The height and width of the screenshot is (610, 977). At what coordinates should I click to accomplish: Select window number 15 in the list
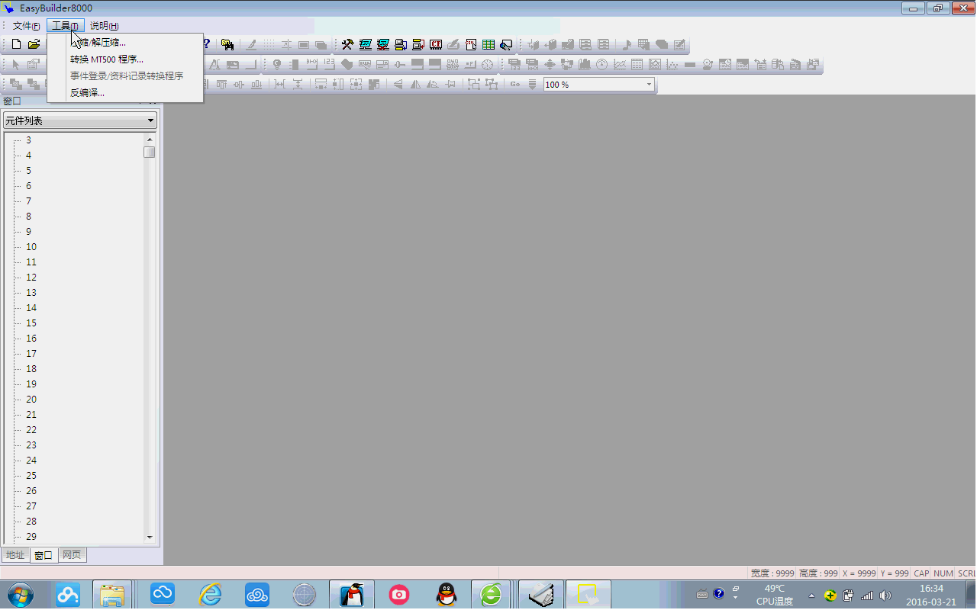click(31, 323)
